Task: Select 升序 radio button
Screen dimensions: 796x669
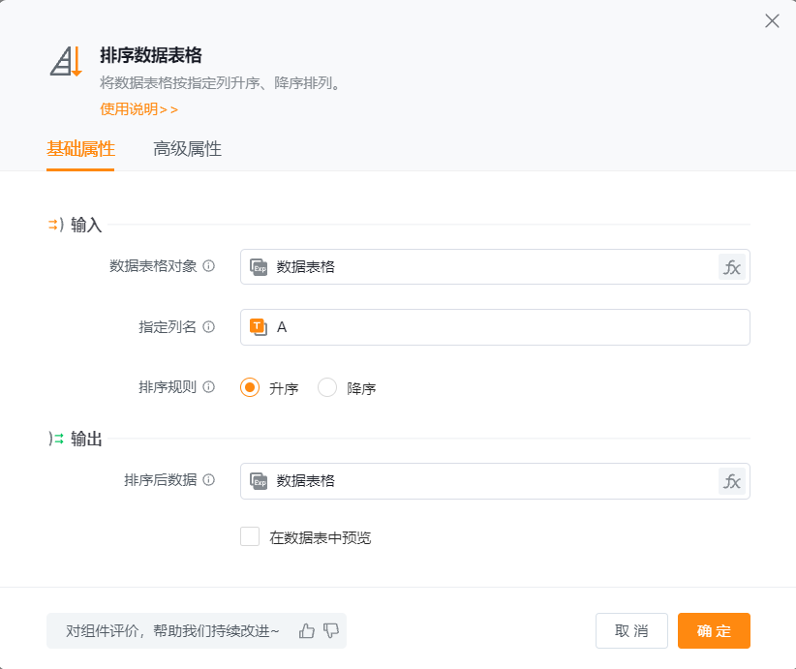Action: (250, 388)
